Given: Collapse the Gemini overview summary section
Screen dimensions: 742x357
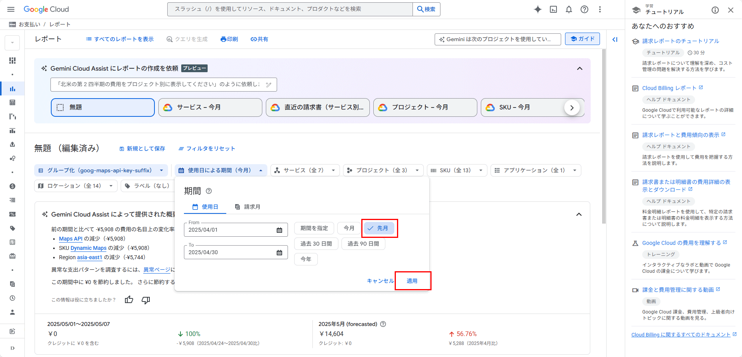Looking at the screenshot, I should click(x=579, y=214).
